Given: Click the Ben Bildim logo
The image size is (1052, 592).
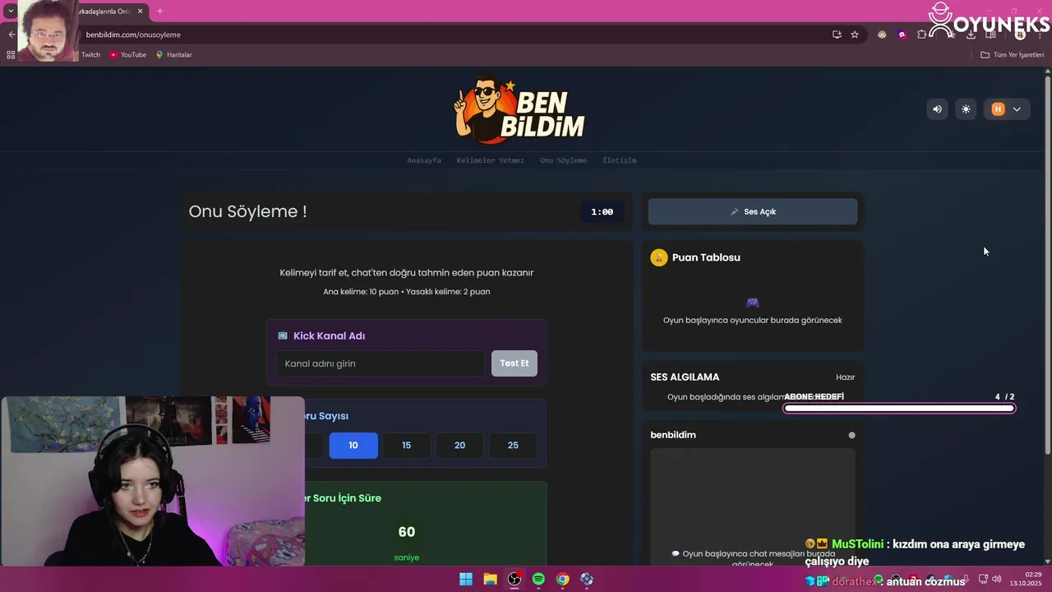Looking at the screenshot, I should [x=519, y=110].
